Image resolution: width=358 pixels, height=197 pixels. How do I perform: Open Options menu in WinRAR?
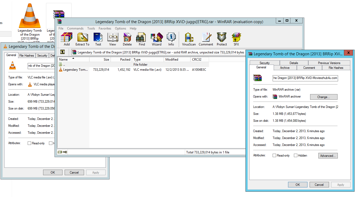pos(120,28)
